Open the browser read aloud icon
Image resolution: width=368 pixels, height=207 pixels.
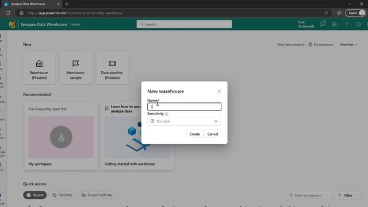[x=326, y=13]
